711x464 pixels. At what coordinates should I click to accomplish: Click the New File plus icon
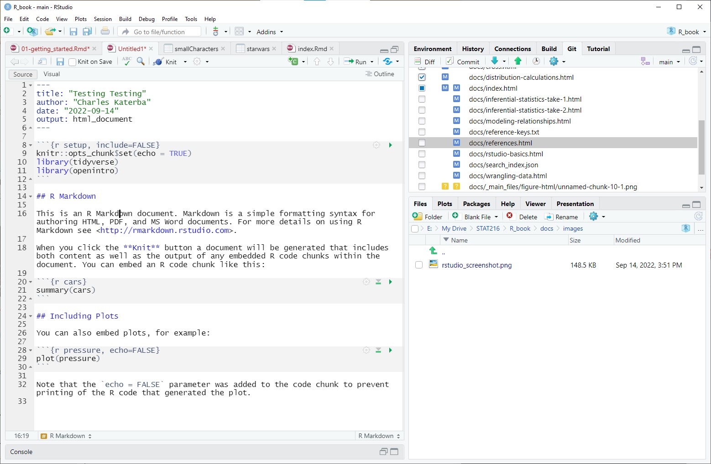(x=7, y=31)
